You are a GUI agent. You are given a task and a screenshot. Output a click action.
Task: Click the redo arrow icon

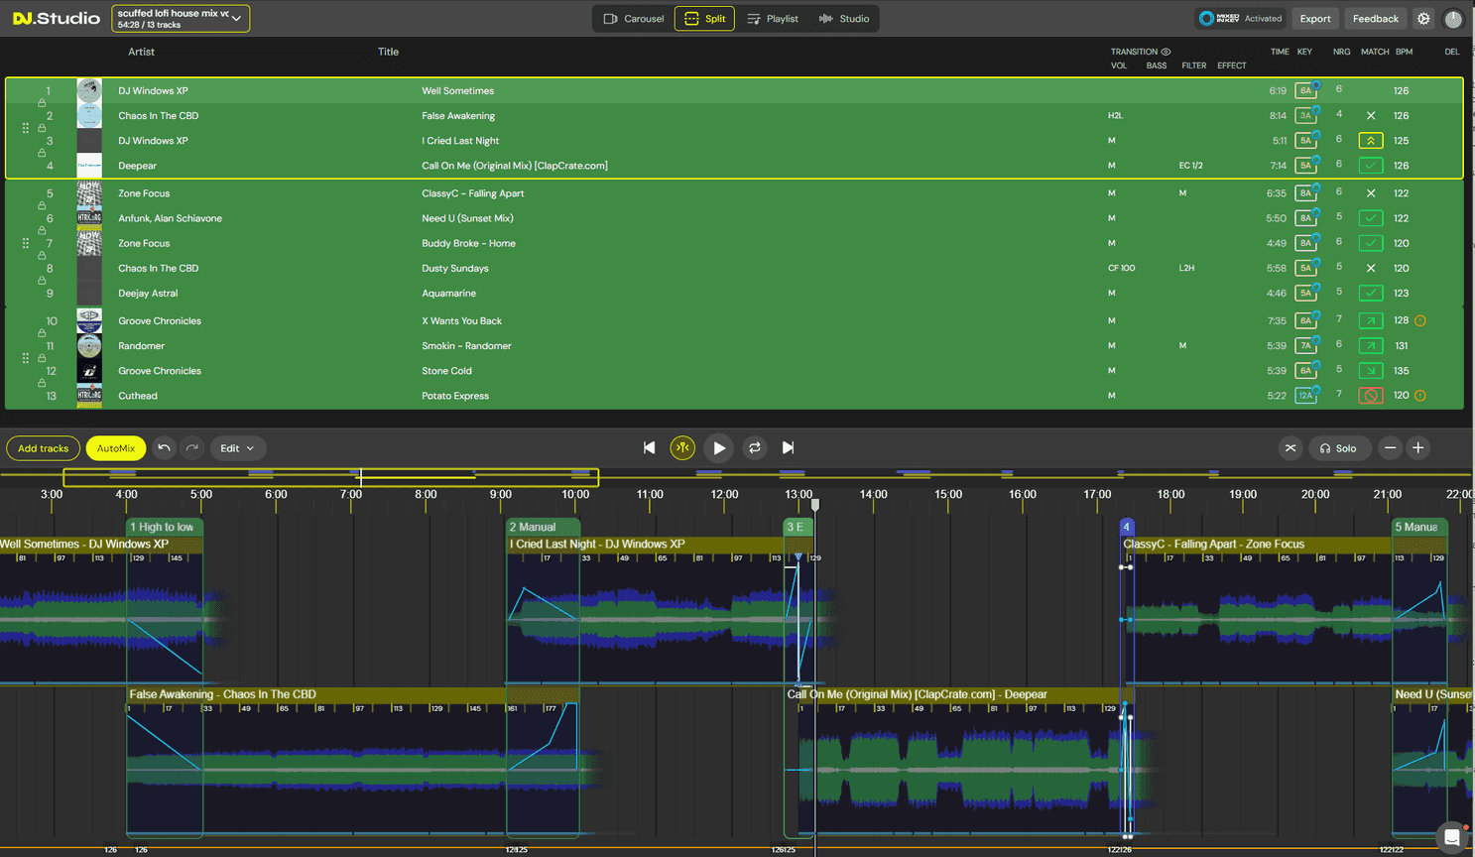click(x=192, y=448)
